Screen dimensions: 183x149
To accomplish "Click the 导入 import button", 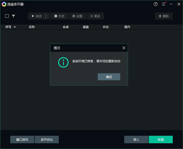I will coord(136,140).
